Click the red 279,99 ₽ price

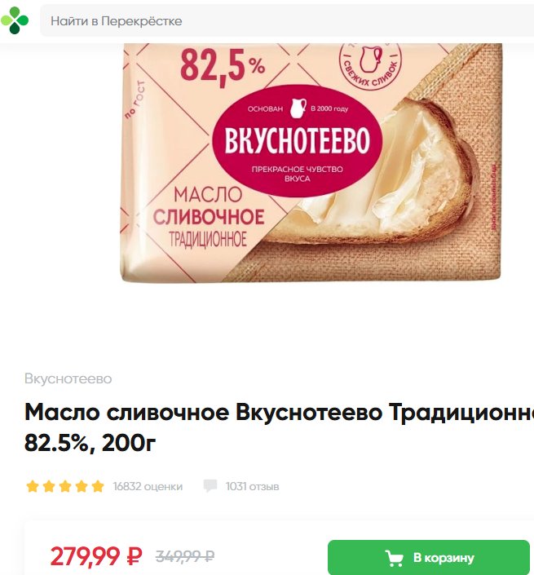point(96,556)
